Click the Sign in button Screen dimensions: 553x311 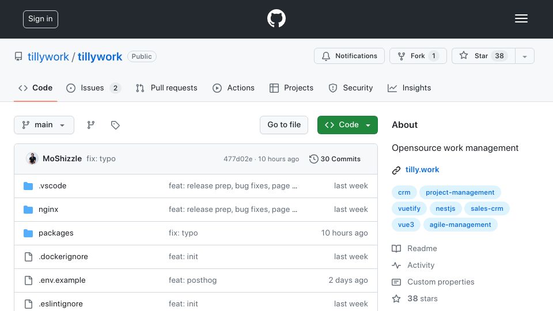40,19
